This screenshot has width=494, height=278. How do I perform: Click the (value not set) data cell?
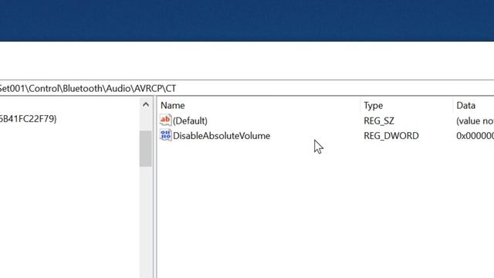475,120
